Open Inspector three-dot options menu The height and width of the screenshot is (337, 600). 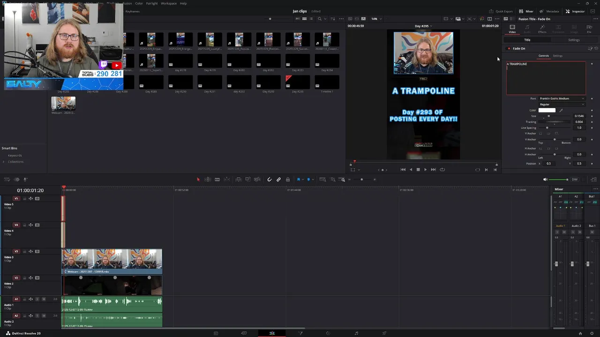pos(596,19)
